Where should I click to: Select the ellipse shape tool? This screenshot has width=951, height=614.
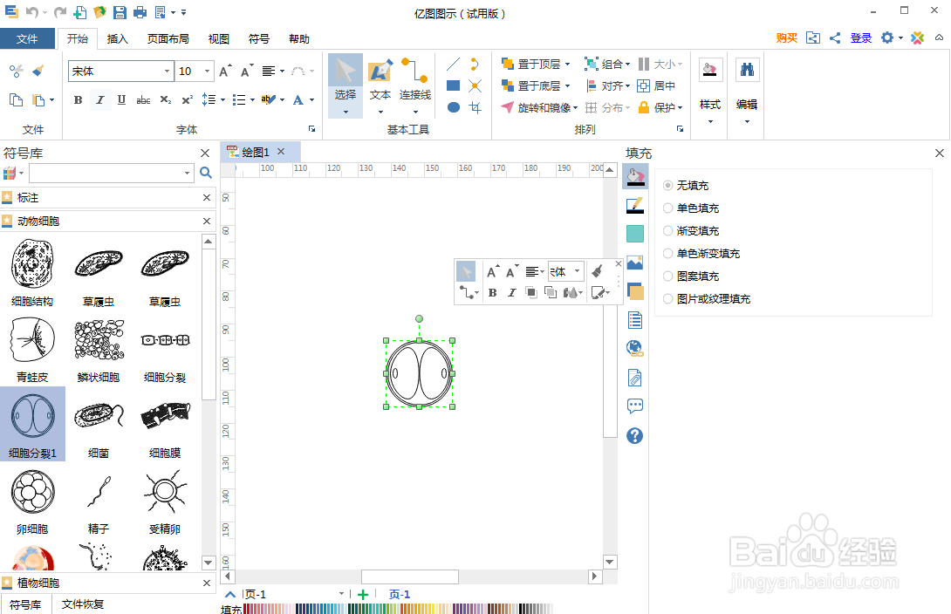pyautogui.click(x=454, y=107)
